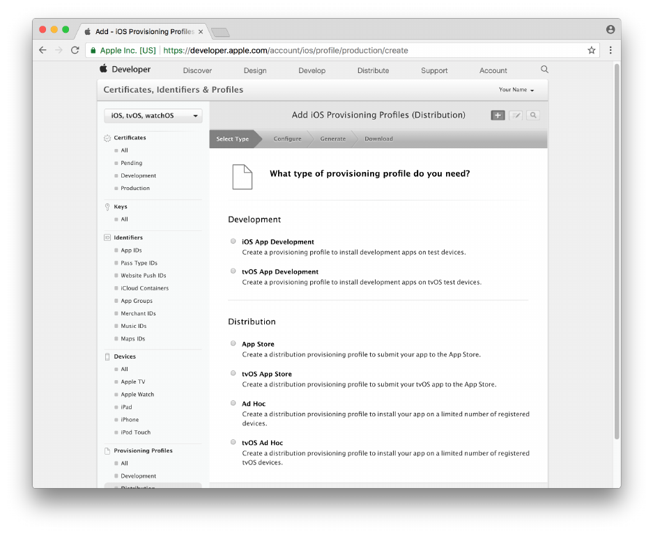Open iPhone under Devices
Image resolution: width=653 pixels, height=534 pixels.
pyautogui.click(x=130, y=420)
